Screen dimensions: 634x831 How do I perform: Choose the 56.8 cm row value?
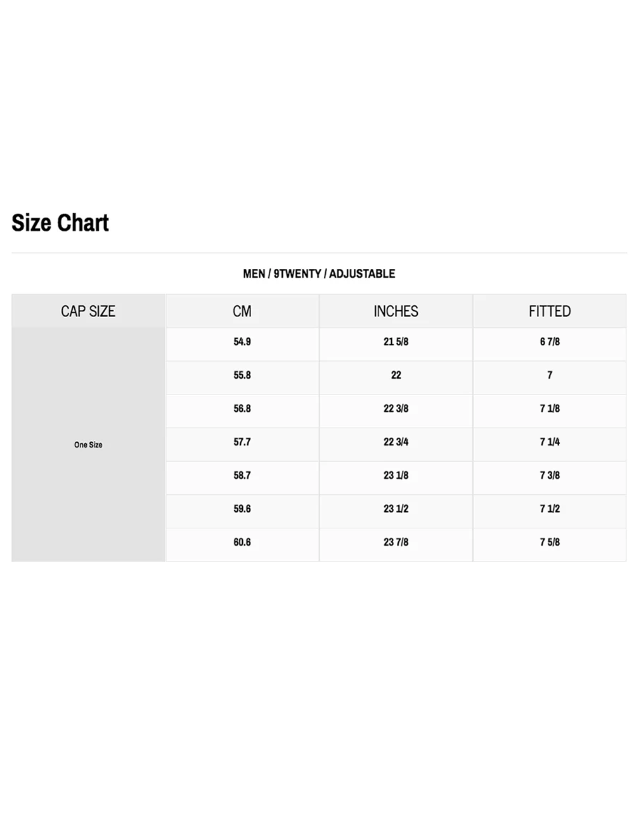(242, 409)
